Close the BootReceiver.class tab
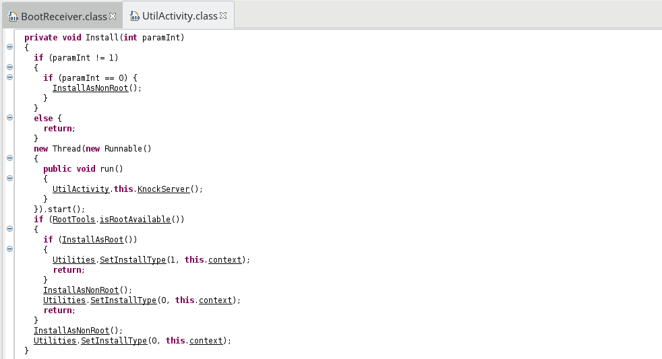 click(113, 16)
